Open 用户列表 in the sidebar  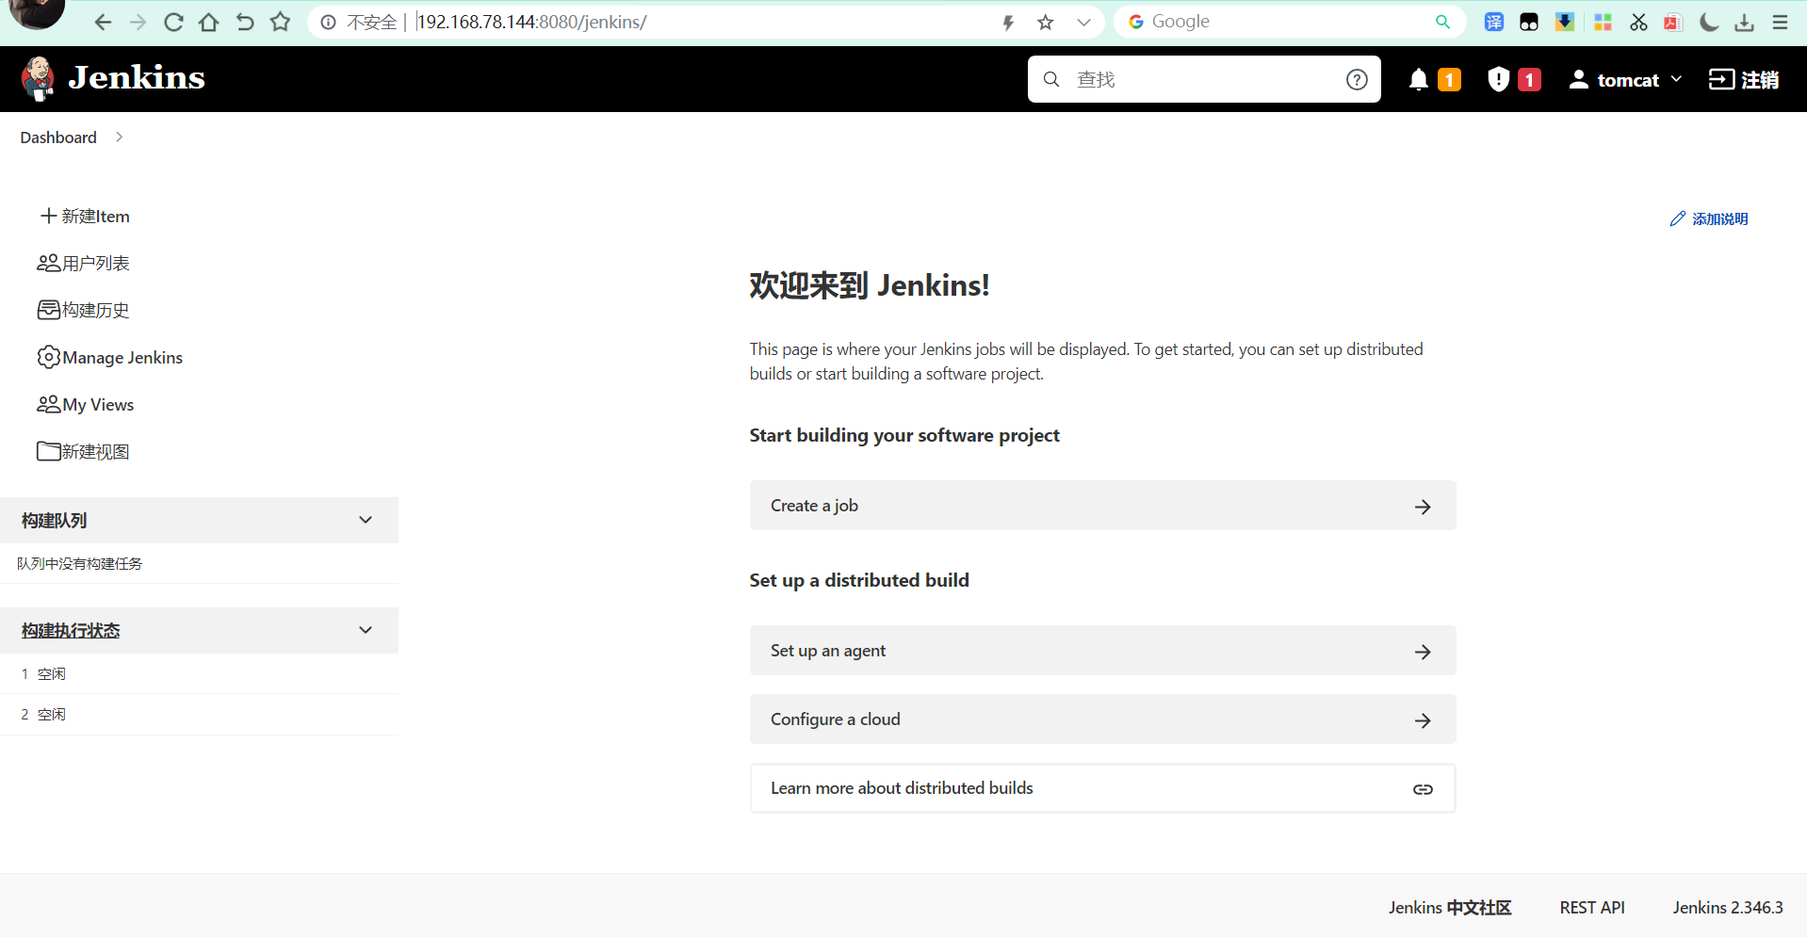pos(83,264)
